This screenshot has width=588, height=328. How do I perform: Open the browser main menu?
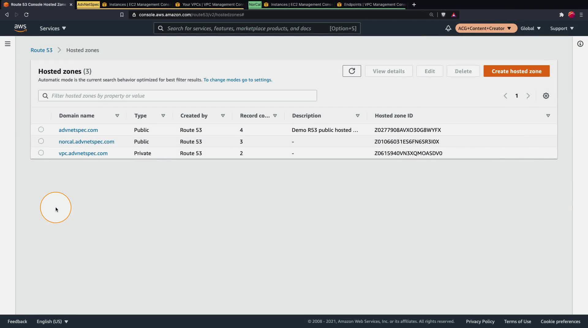581,15
